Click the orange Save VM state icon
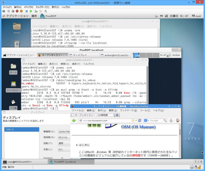The width and height of the screenshot is (205, 171). point(21,11)
